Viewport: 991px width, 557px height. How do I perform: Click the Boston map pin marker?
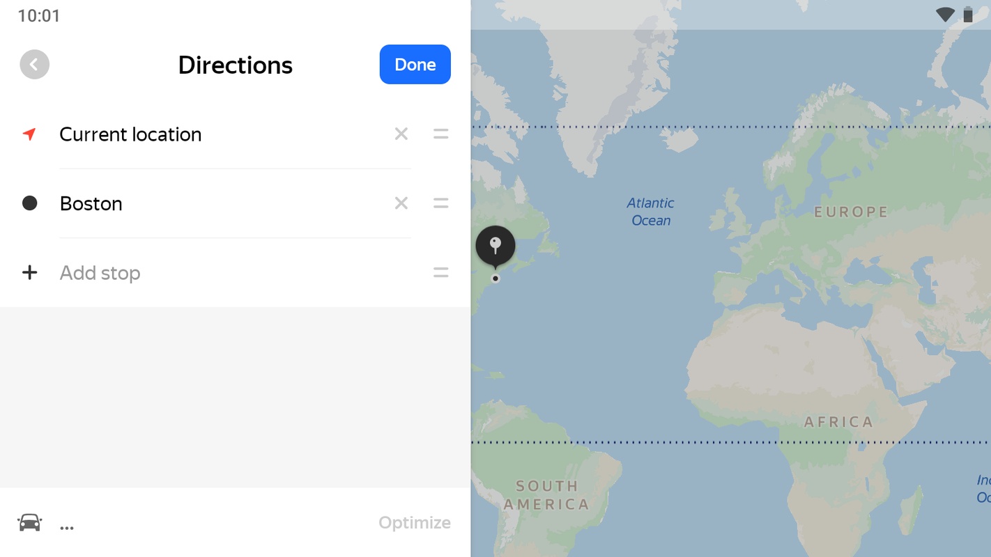[495, 246]
